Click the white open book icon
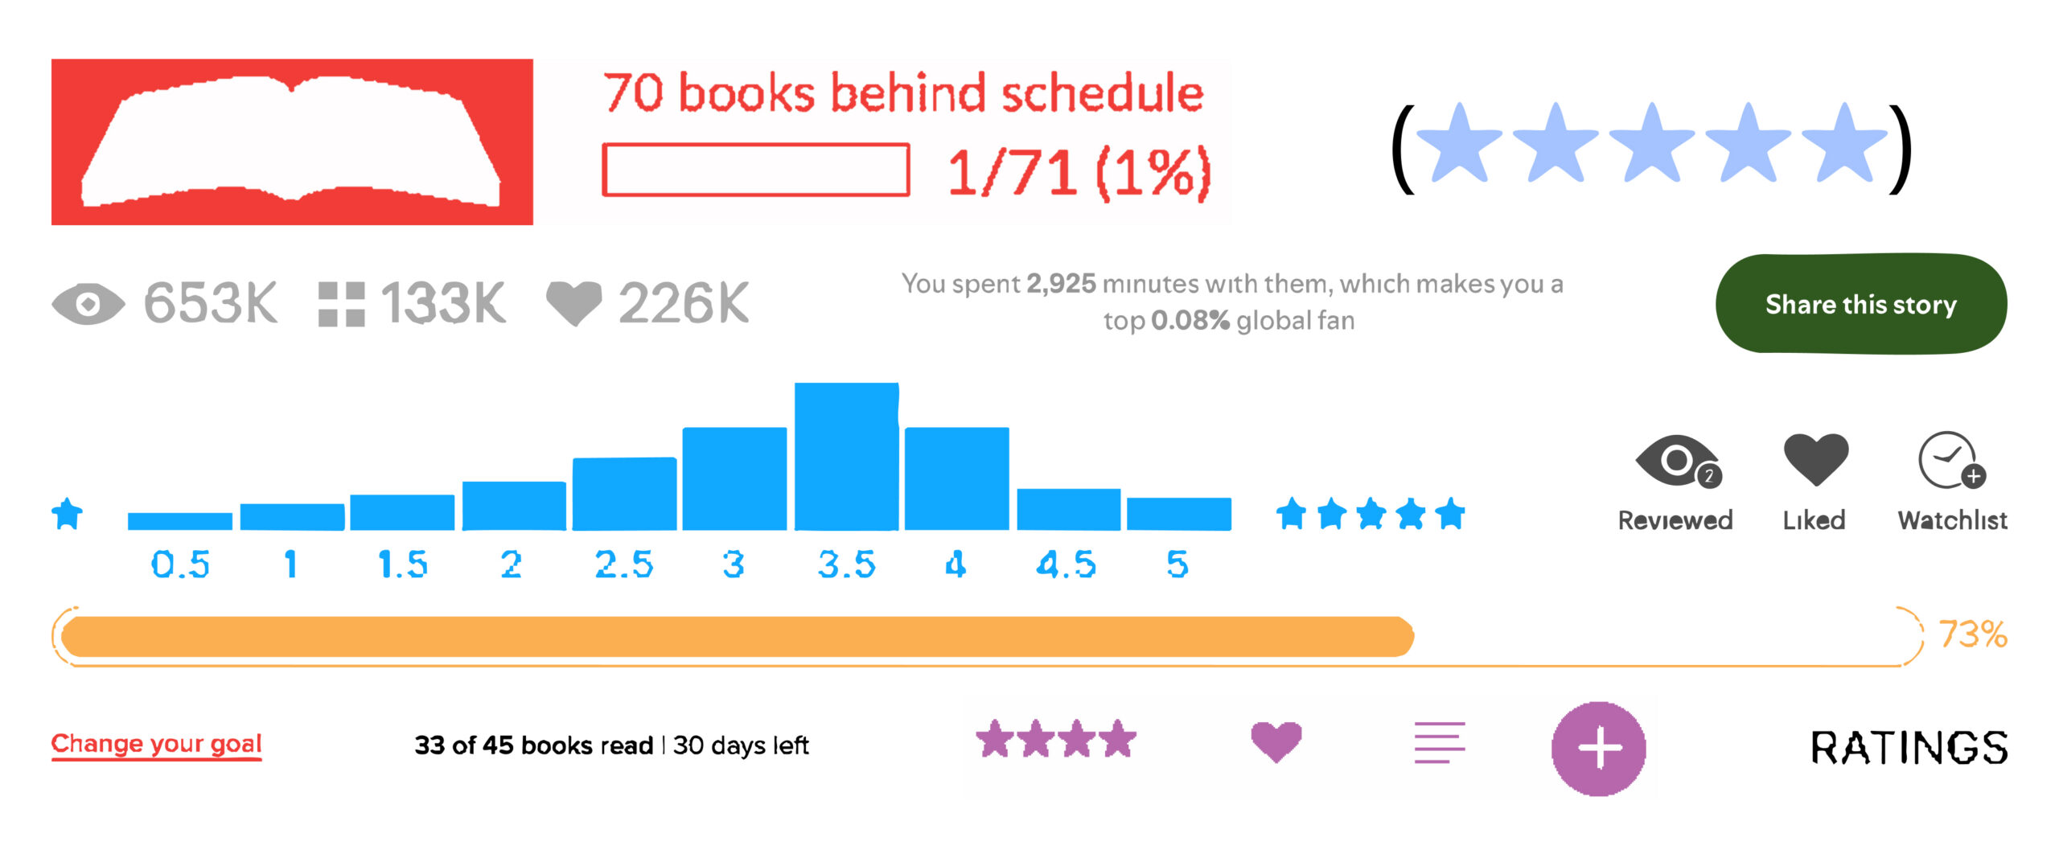 click(x=291, y=142)
